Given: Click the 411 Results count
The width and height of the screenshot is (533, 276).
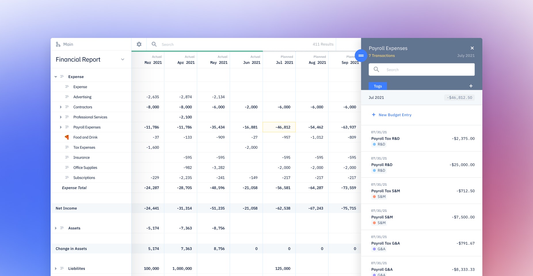Looking at the screenshot, I should (x=323, y=44).
